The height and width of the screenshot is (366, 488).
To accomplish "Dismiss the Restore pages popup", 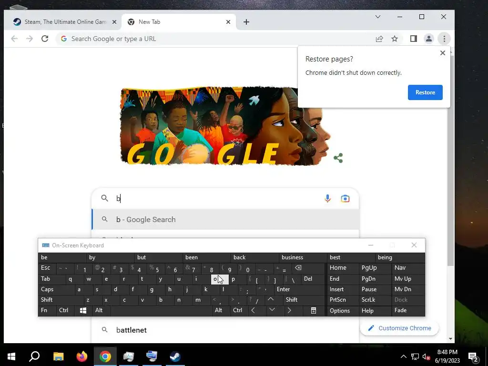I will point(443,53).
